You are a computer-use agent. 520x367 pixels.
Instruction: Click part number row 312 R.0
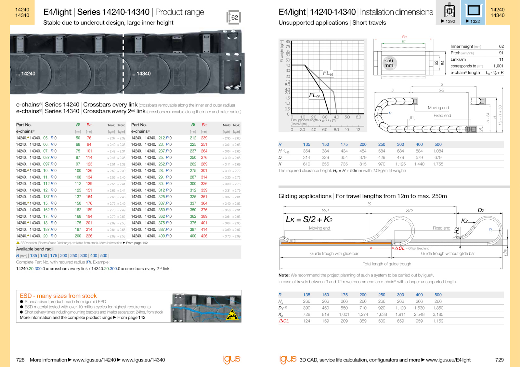click(x=186, y=190)
